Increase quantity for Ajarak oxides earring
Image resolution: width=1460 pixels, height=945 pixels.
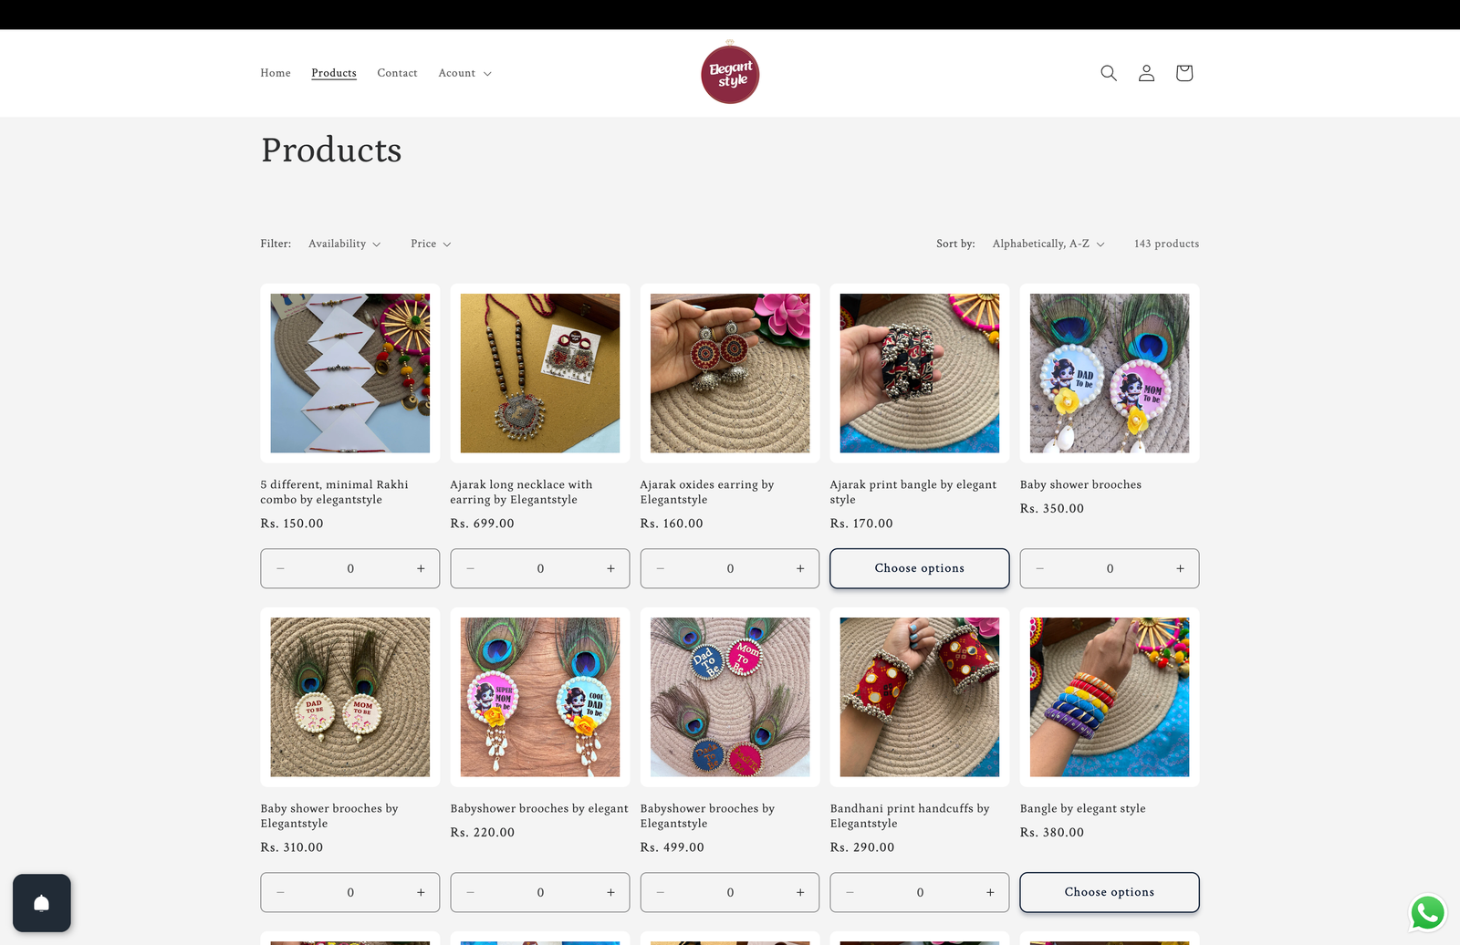(x=800, y=568)
